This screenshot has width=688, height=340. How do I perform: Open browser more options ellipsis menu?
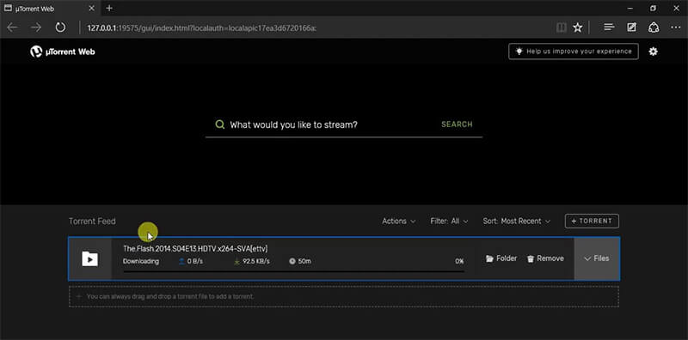pos(676,27)
